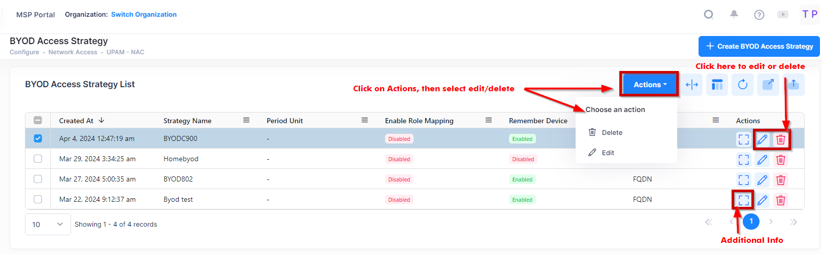Open the notifications bell icon
The width and height of the screenshot is (822, 254).
[x=734, y=15]
